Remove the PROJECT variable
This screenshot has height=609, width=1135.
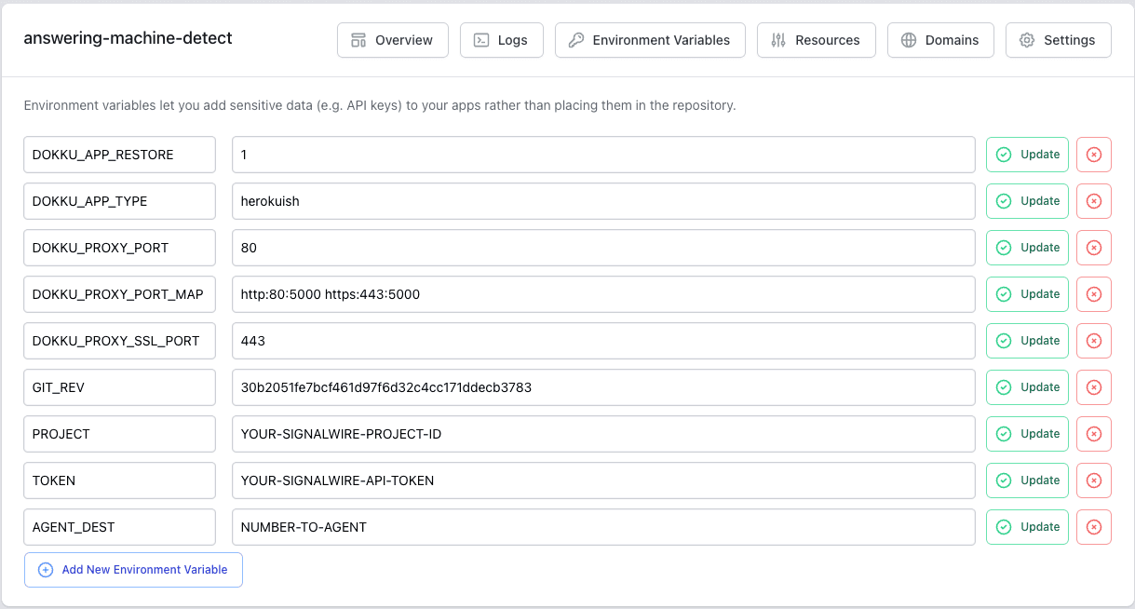pos(1094,434)
